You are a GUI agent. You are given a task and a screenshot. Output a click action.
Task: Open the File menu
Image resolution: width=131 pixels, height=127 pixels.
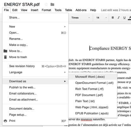(6, 10)
